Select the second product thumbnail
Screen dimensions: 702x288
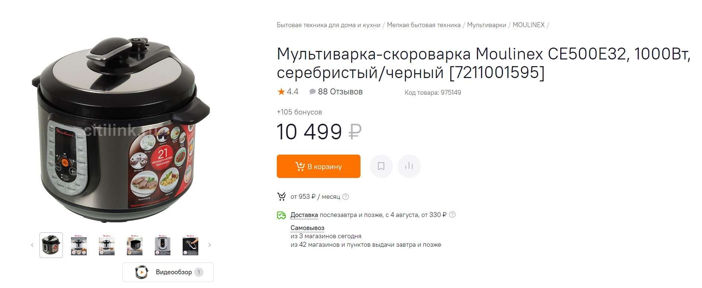coord(79,245)
